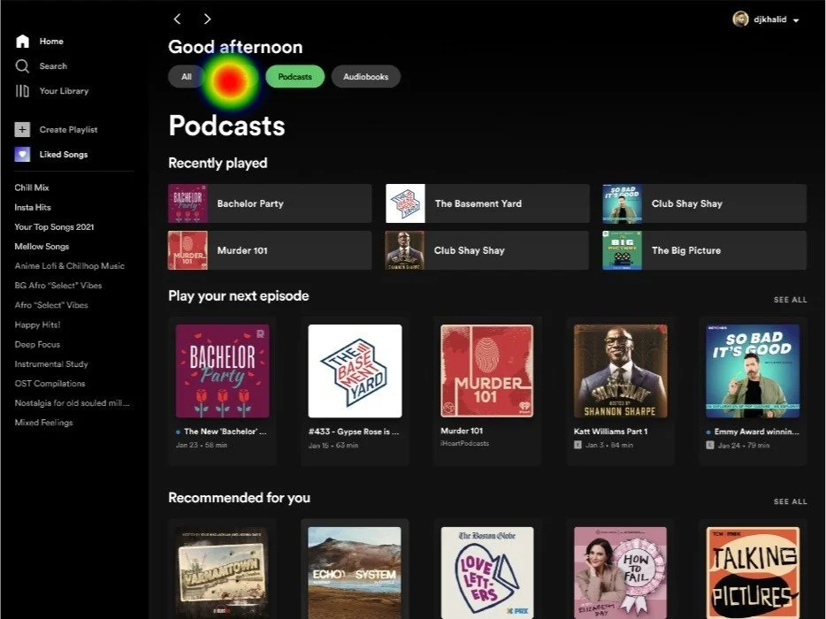This screenshot has height=619, width=826.
Task: Open Nostalgia for old souled mill... playlist
Action: (x=72, y=403)
